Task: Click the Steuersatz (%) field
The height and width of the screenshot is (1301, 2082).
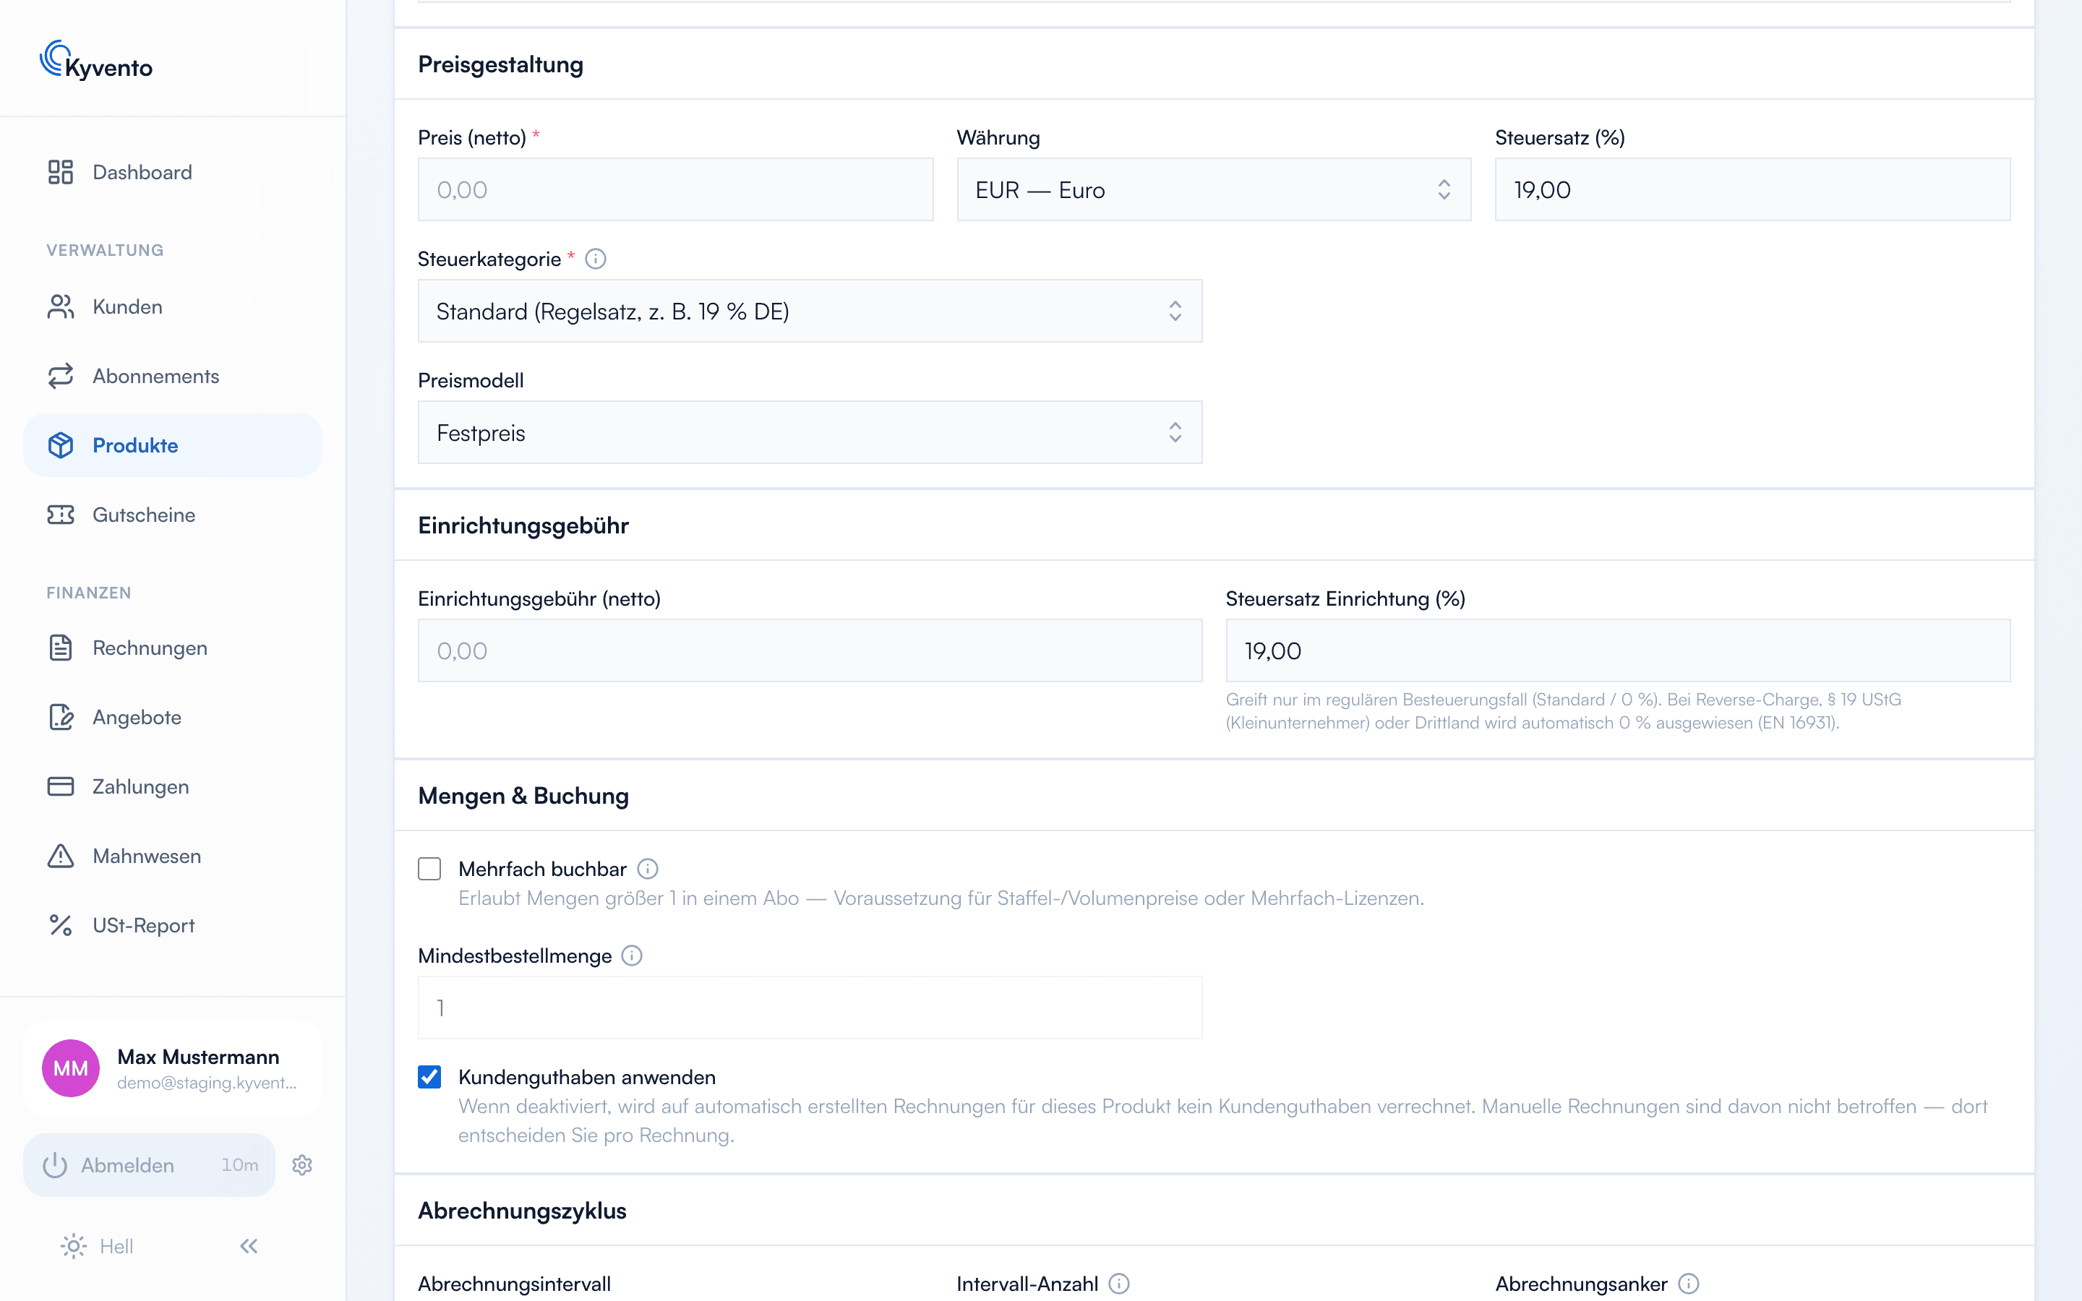Action: tap(1752, 189)
